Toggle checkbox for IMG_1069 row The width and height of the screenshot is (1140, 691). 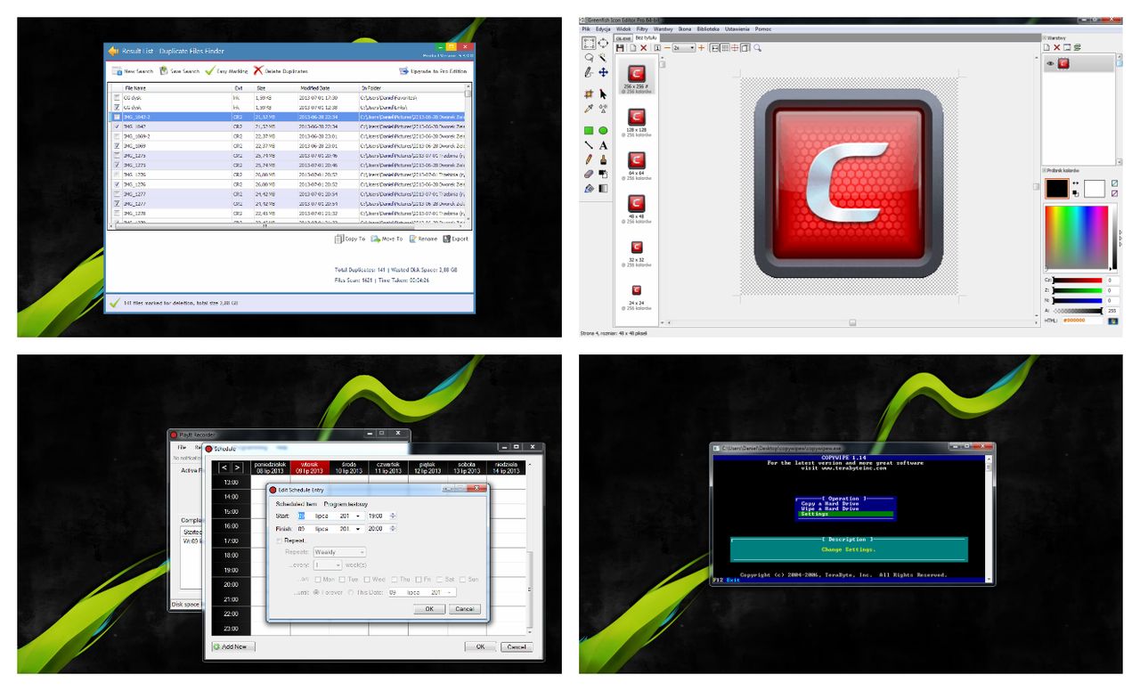coord(116,146)
